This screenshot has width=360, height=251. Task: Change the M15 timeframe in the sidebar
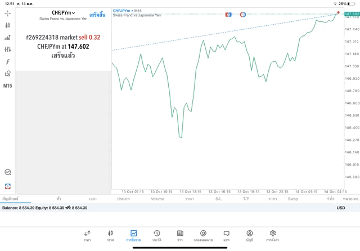click(7, 86)
